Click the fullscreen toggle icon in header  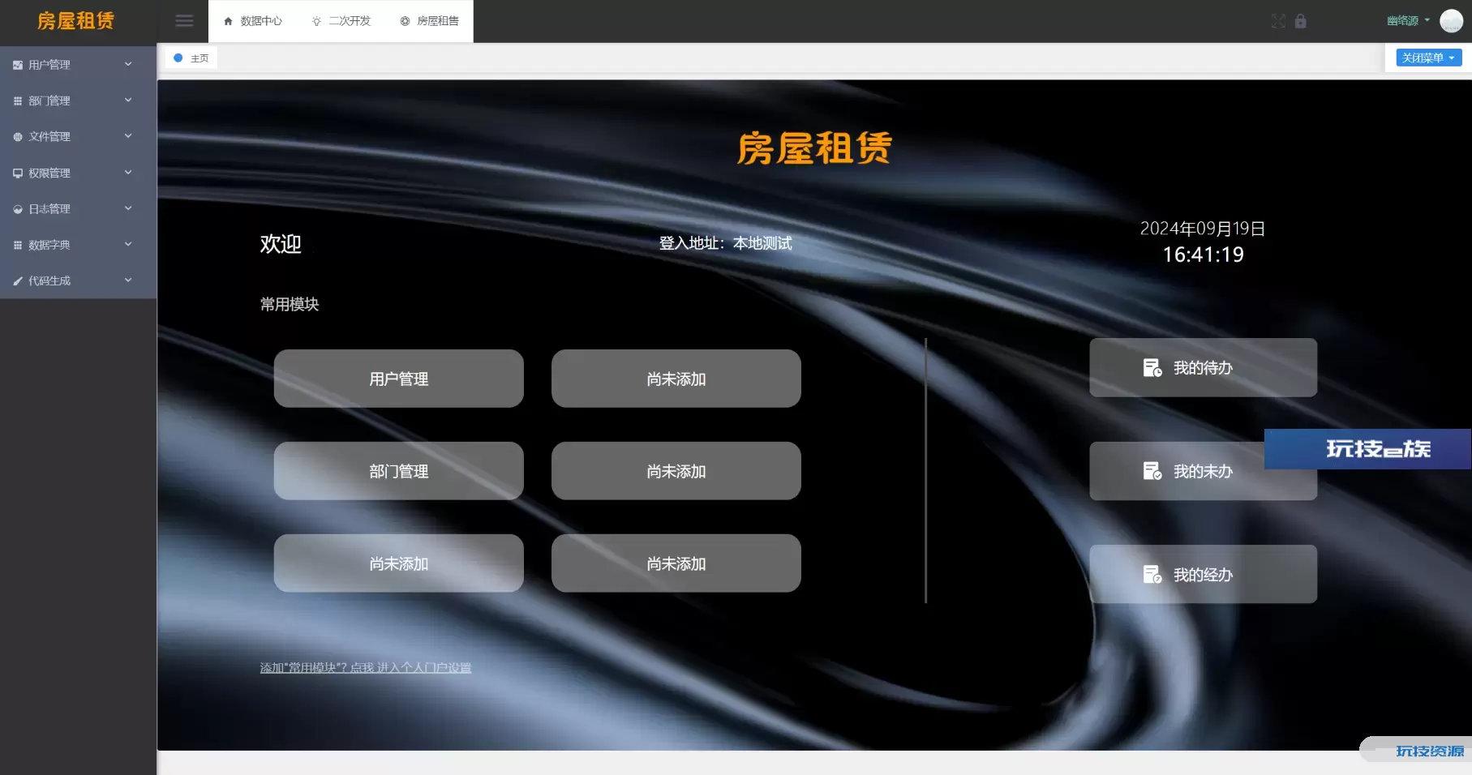(1278, 21)
